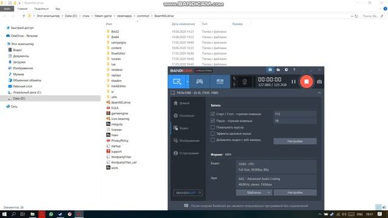Refresh the Explorer folder view

[x=356, y=16]
